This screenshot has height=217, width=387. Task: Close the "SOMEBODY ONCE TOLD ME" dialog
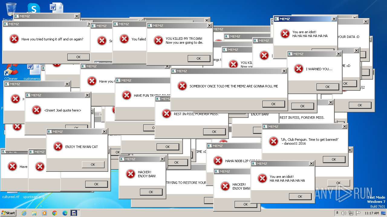284,71
